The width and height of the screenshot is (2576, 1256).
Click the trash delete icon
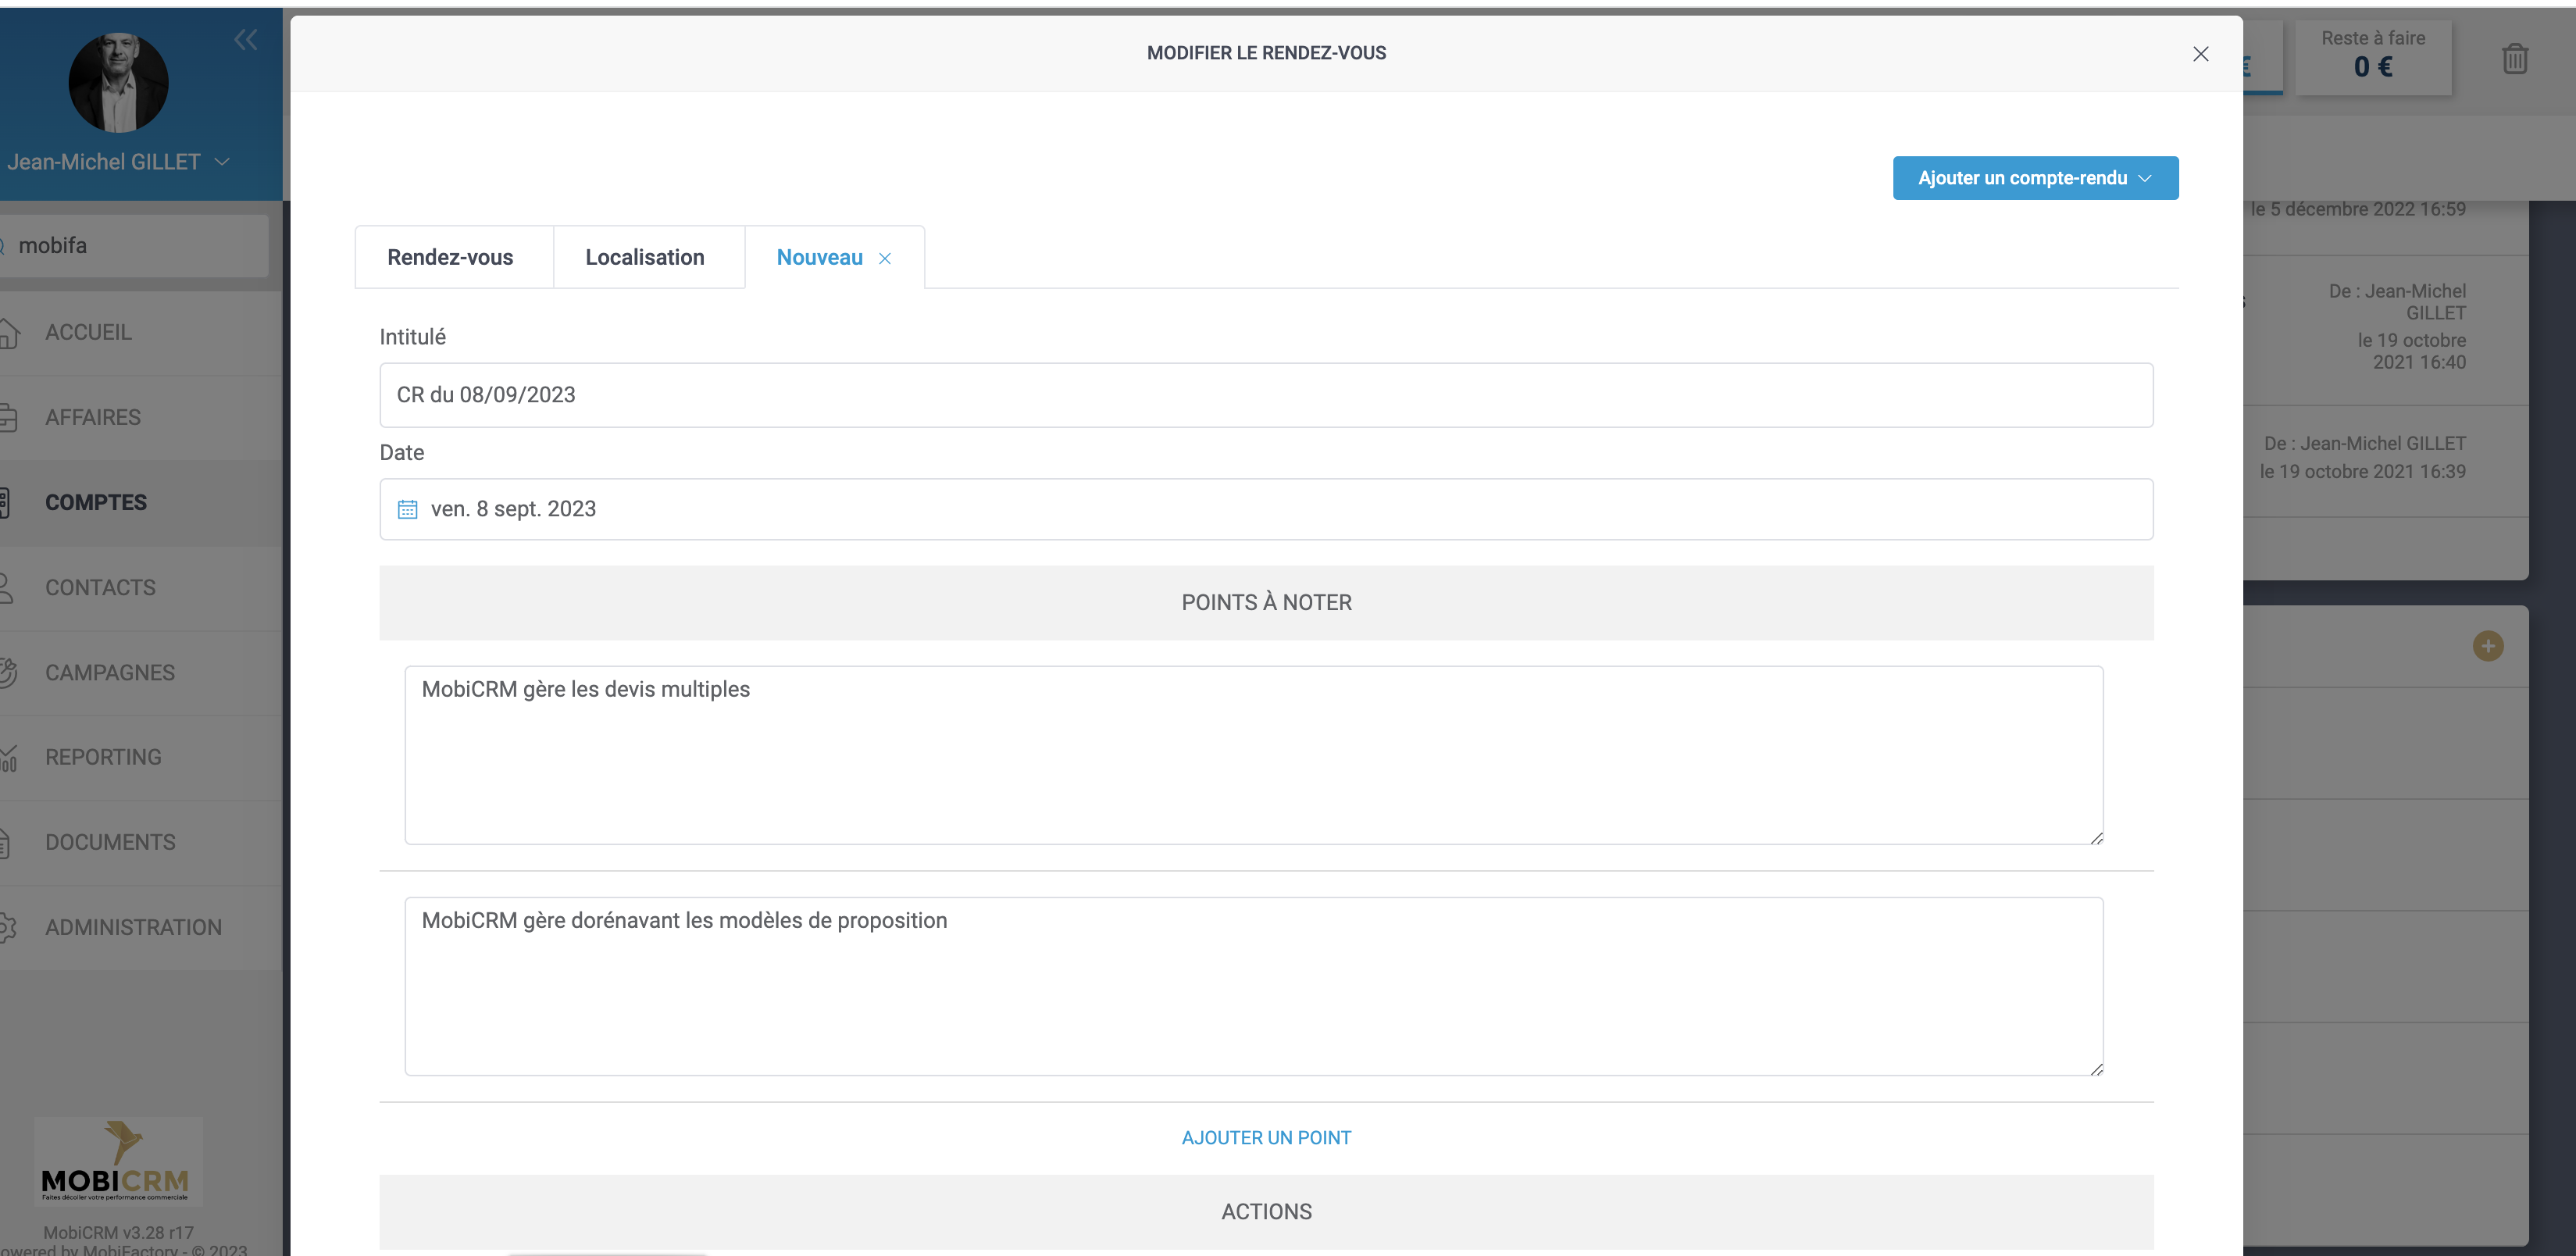pos(2515,59)
